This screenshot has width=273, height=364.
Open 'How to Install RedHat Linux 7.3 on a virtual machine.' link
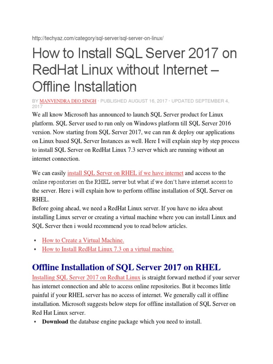108,249
